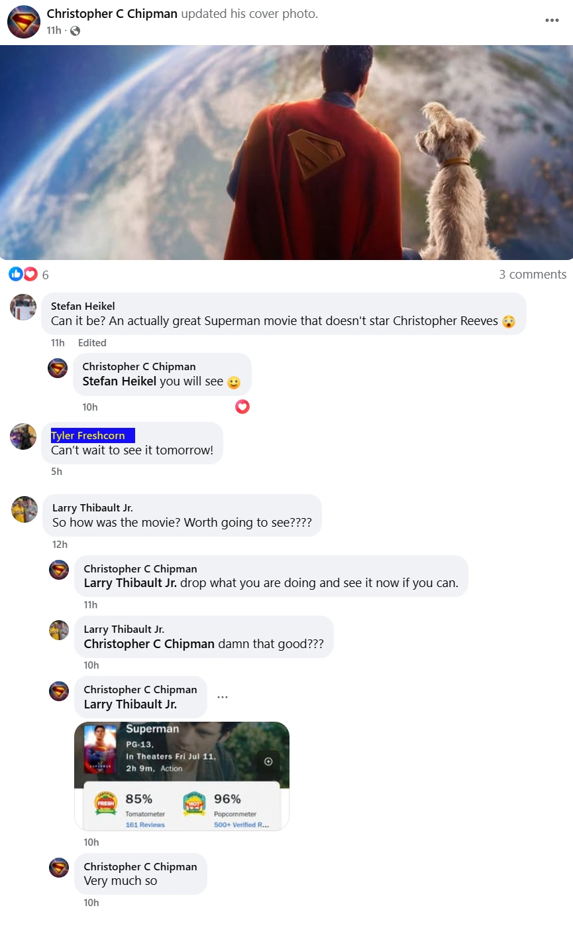Show the 3 comments list
This screenshot has width=573, height=930.
[533, 275]
